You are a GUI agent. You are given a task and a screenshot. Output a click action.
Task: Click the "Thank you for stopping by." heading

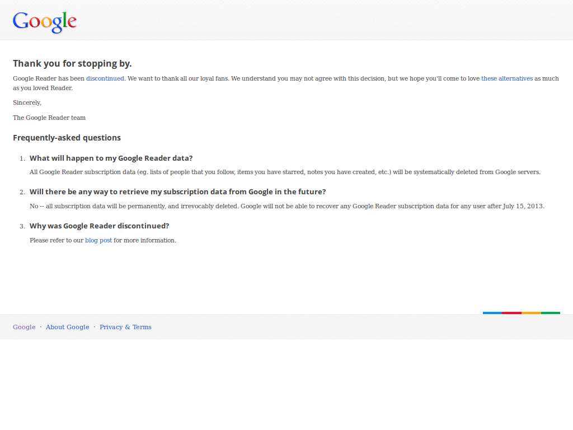tap(72, 64)
